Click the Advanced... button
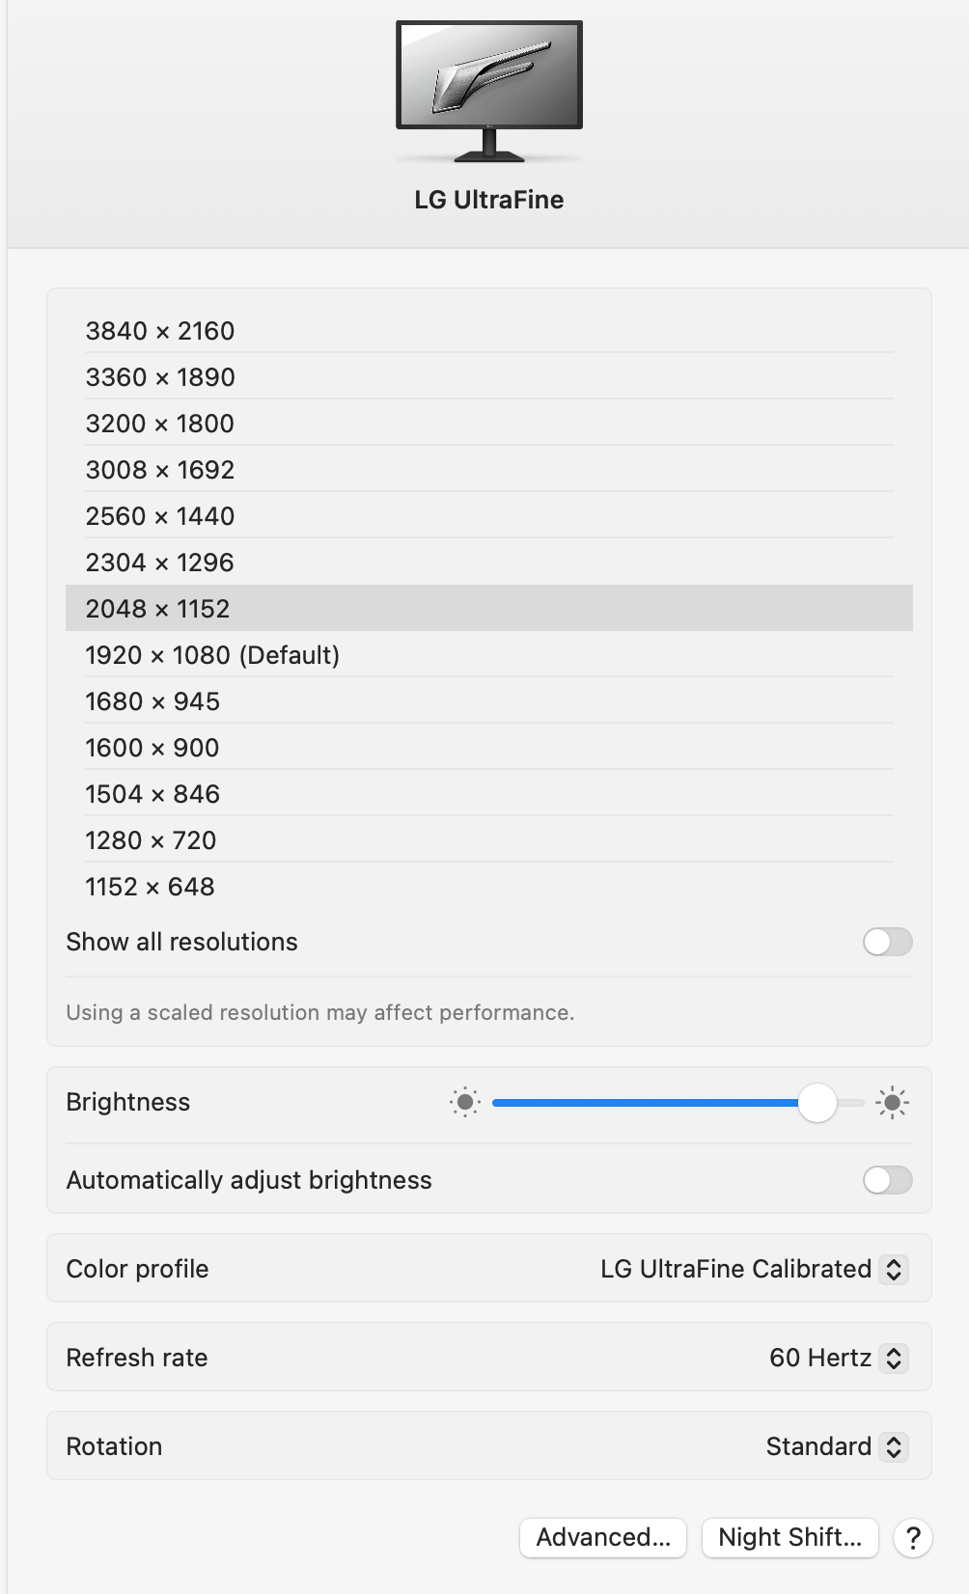The height and width of the screenshot is (1594, 969). tap(603, 1537)
